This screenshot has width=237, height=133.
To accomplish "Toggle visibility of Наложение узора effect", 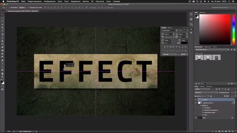I will [203, 112].
